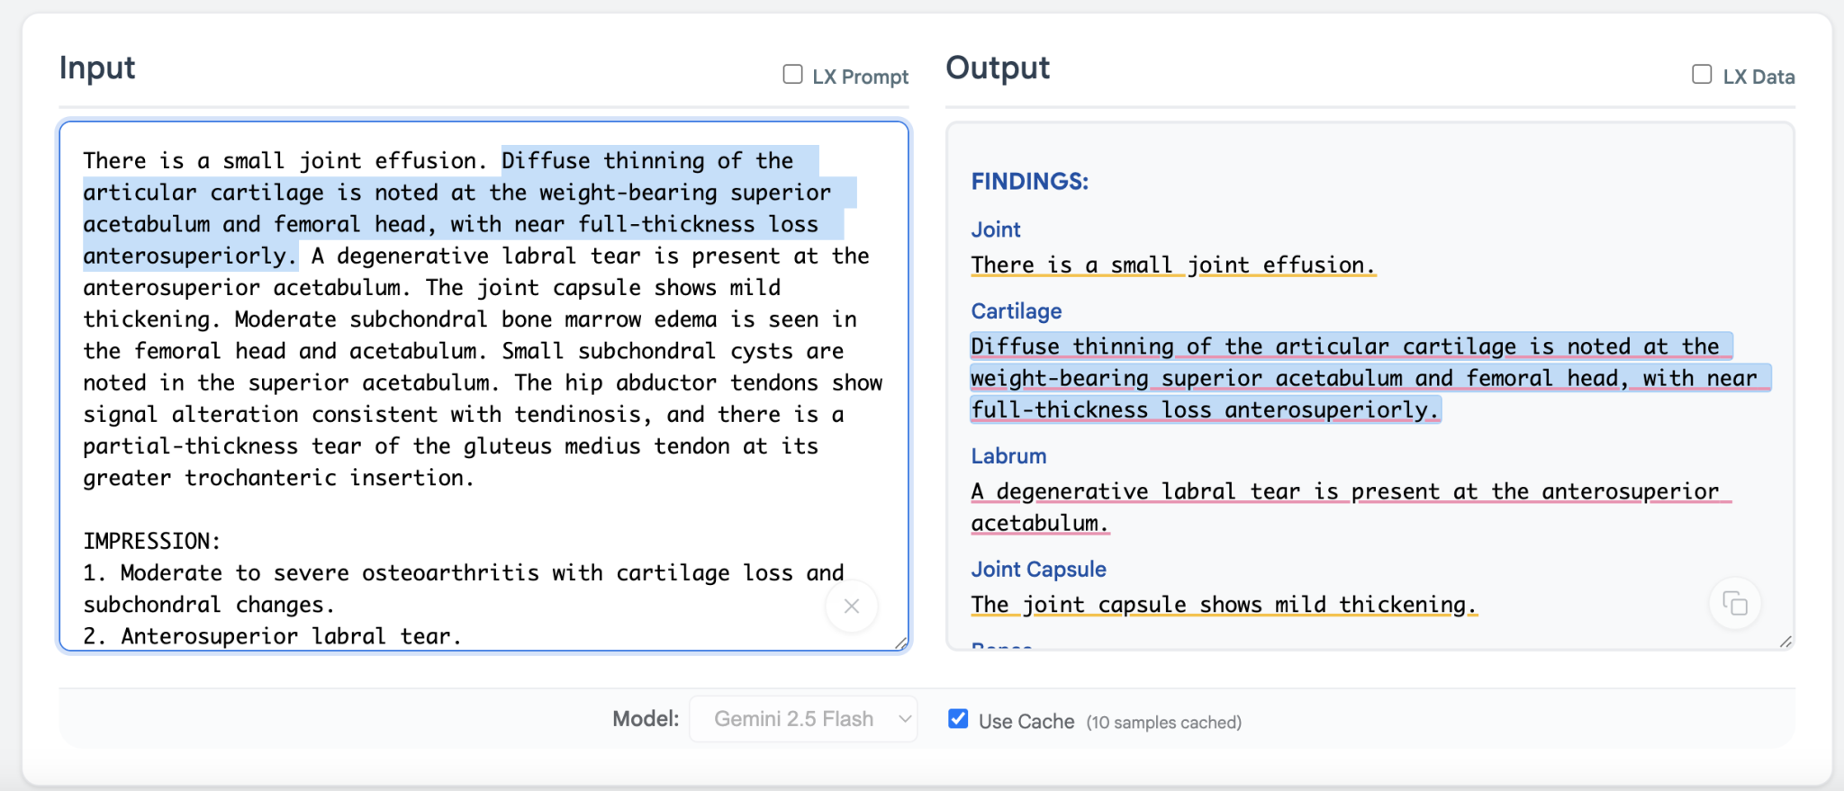The width and height of the screenshot is (1844, 791).
Task: Click the copy output icon
Action: (1734, 603)
